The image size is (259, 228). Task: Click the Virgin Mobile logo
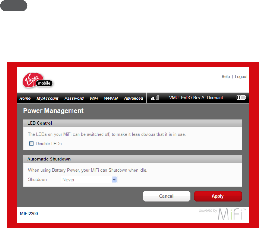38,81
